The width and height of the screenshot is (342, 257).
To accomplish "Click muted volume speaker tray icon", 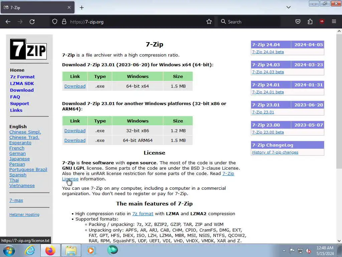I will pos(308,251).
